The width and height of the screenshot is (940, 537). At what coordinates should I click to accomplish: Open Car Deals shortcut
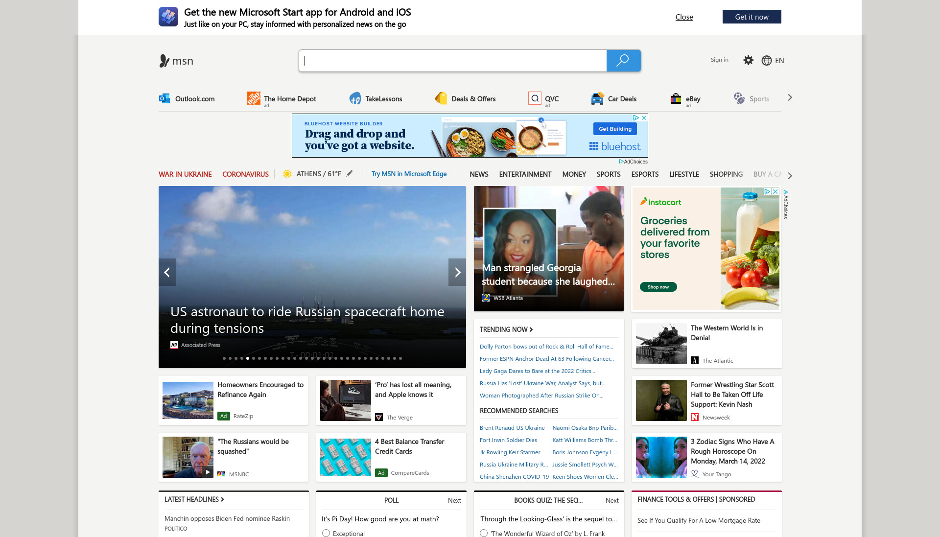[614, 98]
